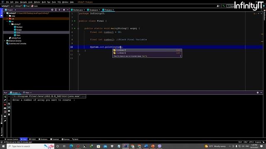
Task: Open the File menu
Action: coord(7,2)
